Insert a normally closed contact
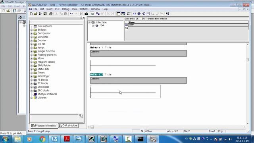 139,14
